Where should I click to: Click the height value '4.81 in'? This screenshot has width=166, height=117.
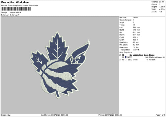click(x=162, y=7)
